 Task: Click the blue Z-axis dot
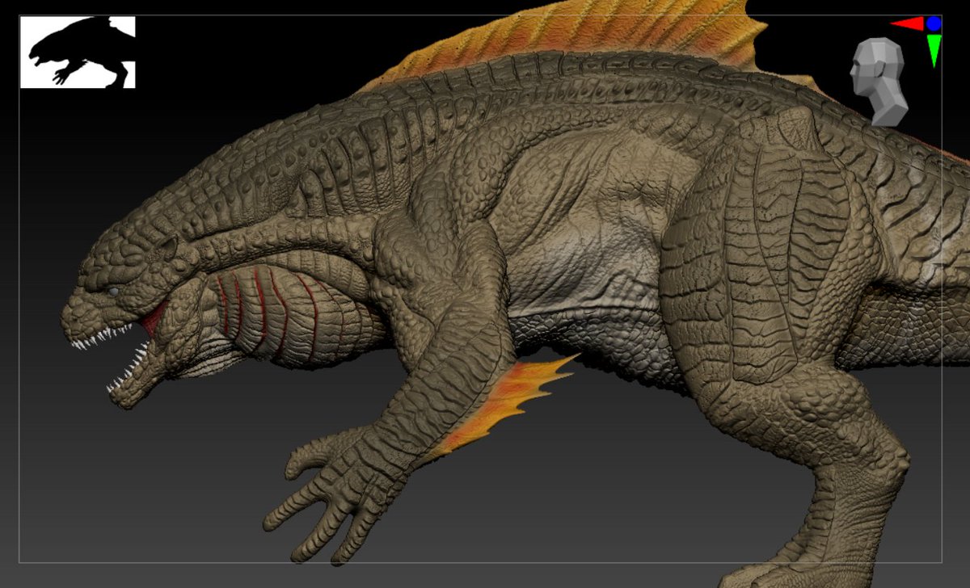point(934,23)
